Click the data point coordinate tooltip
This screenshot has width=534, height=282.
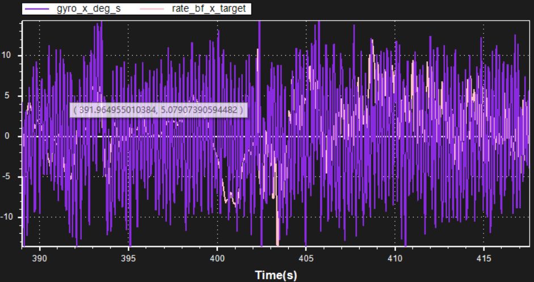click(x=158, y=110)
